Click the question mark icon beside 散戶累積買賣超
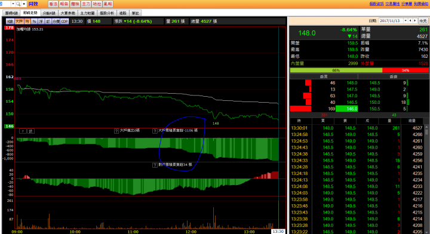Image resolution: width=430 pixels, height=234 pixels. click(x=155, y=165)
